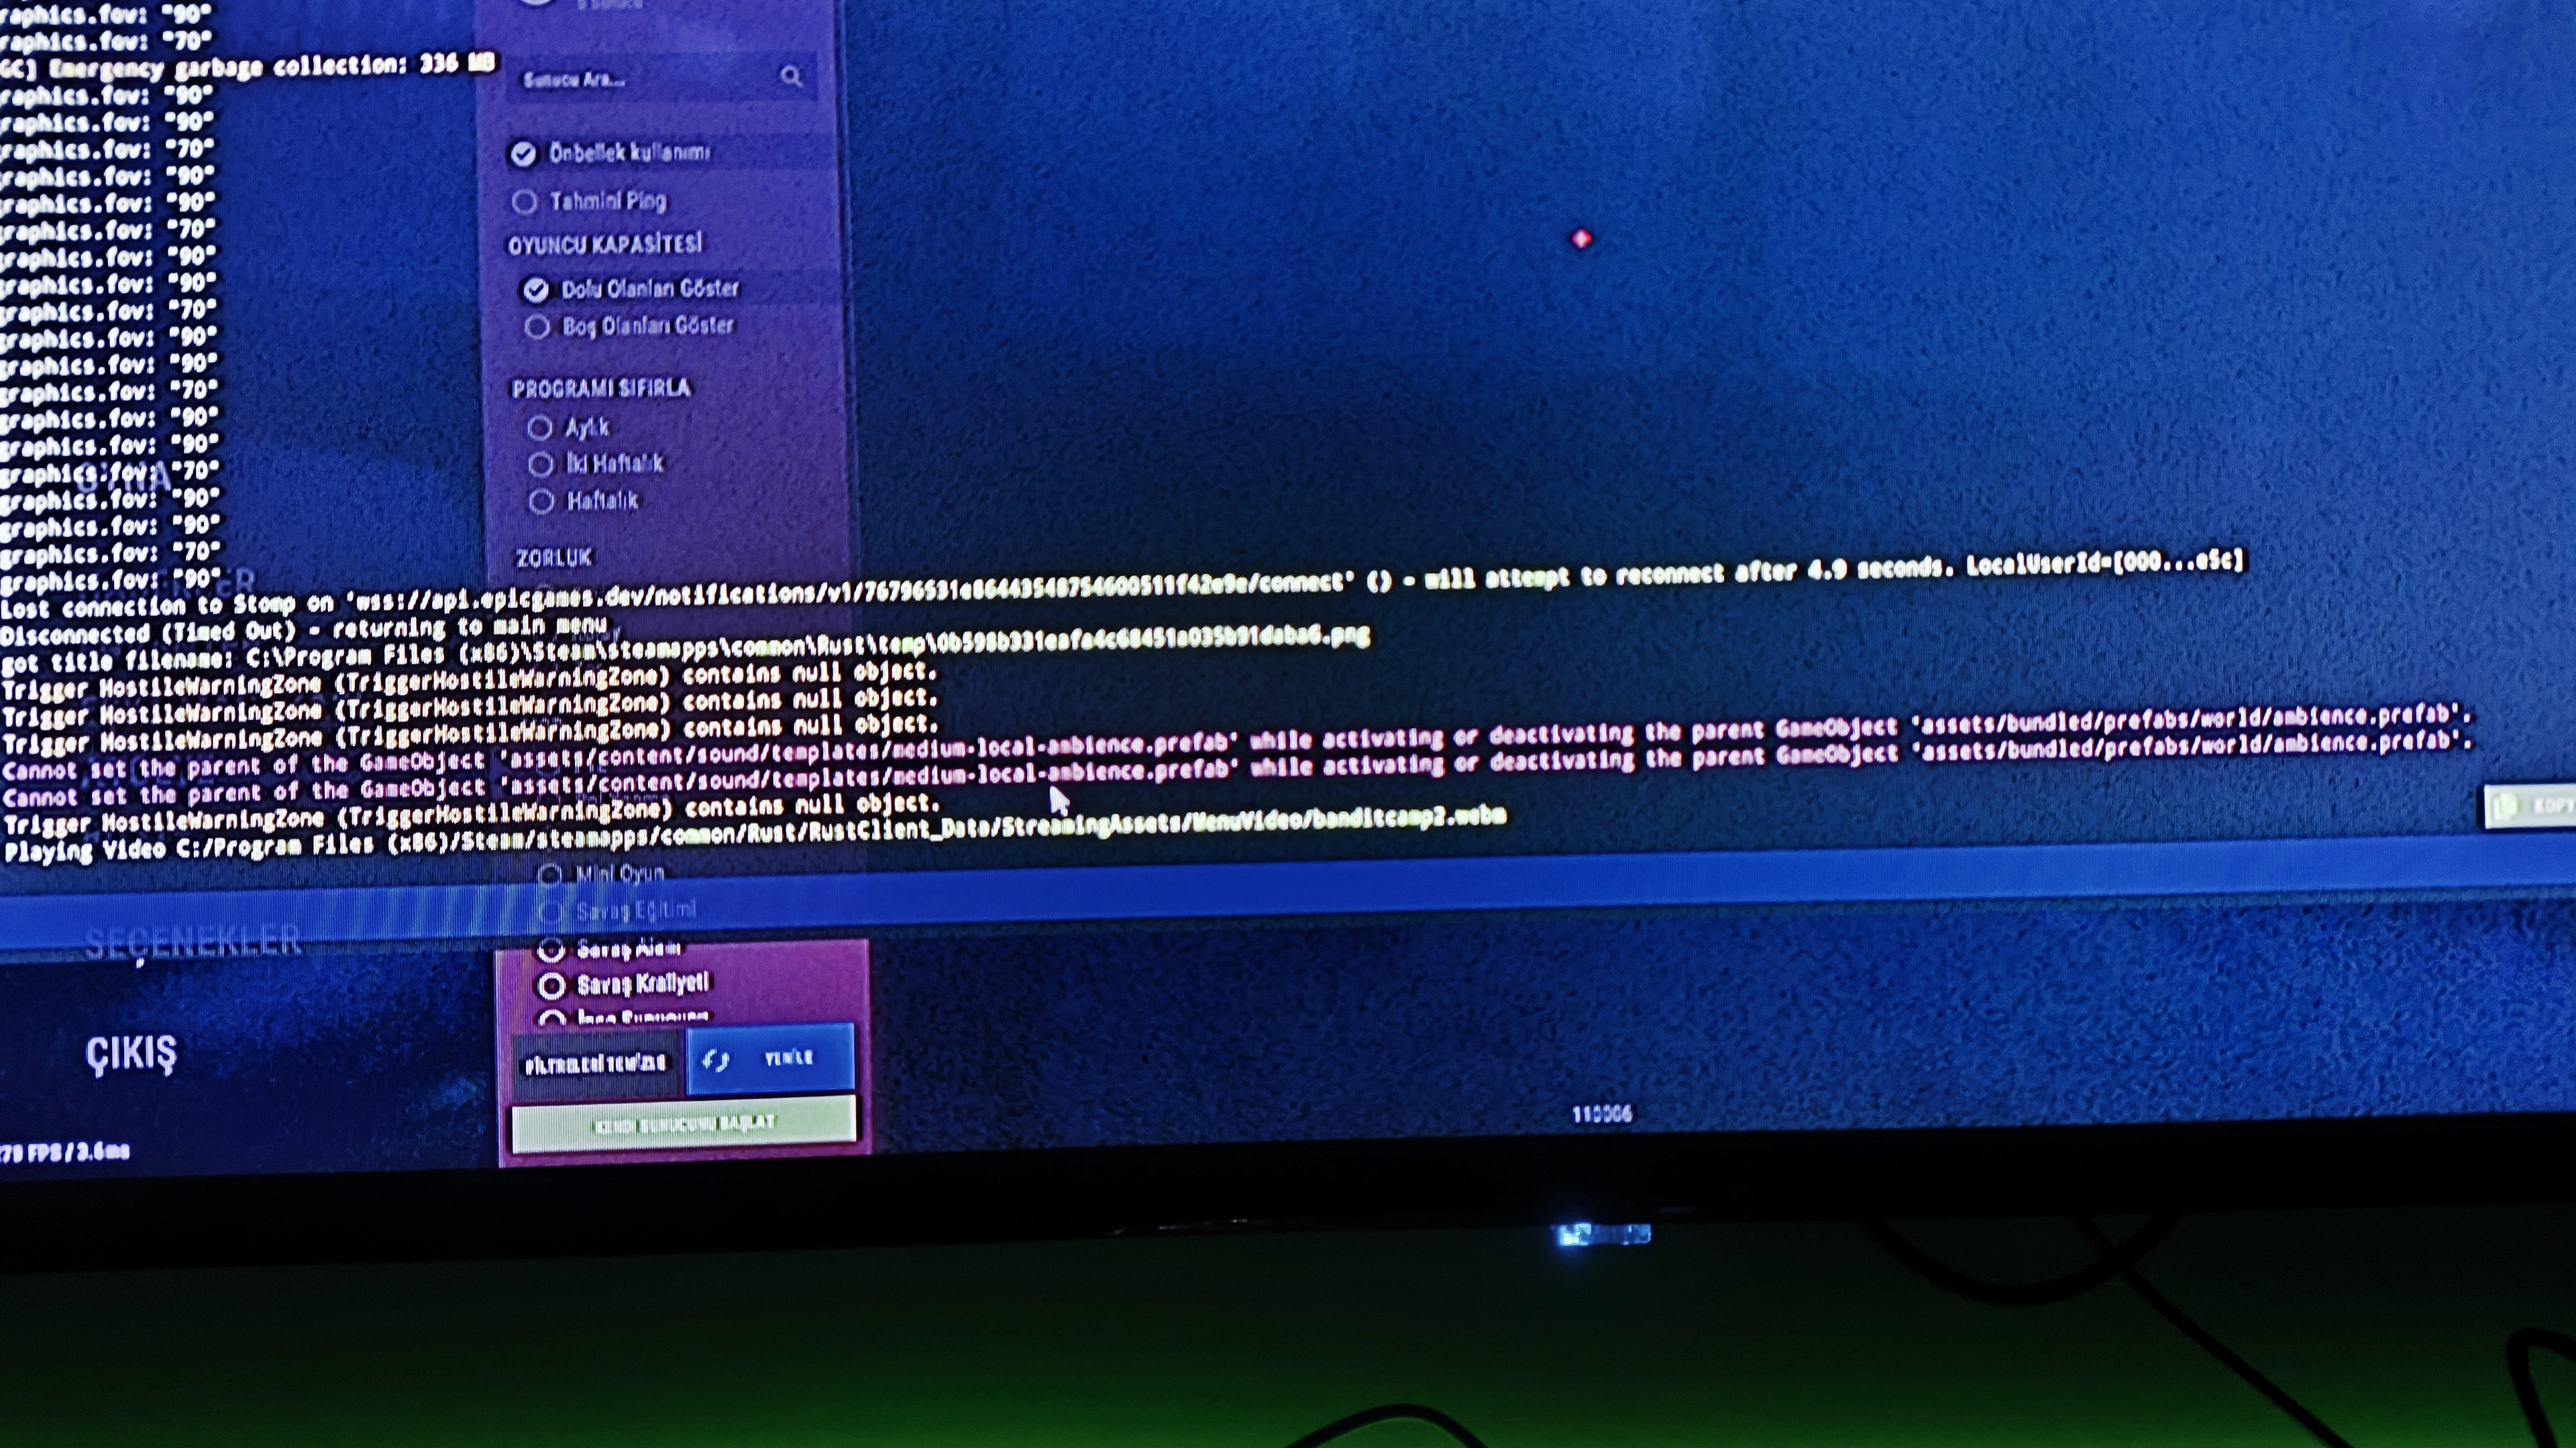Click the Emergency garbage collection console line
2576x1448 pixels.
(248, 67)
